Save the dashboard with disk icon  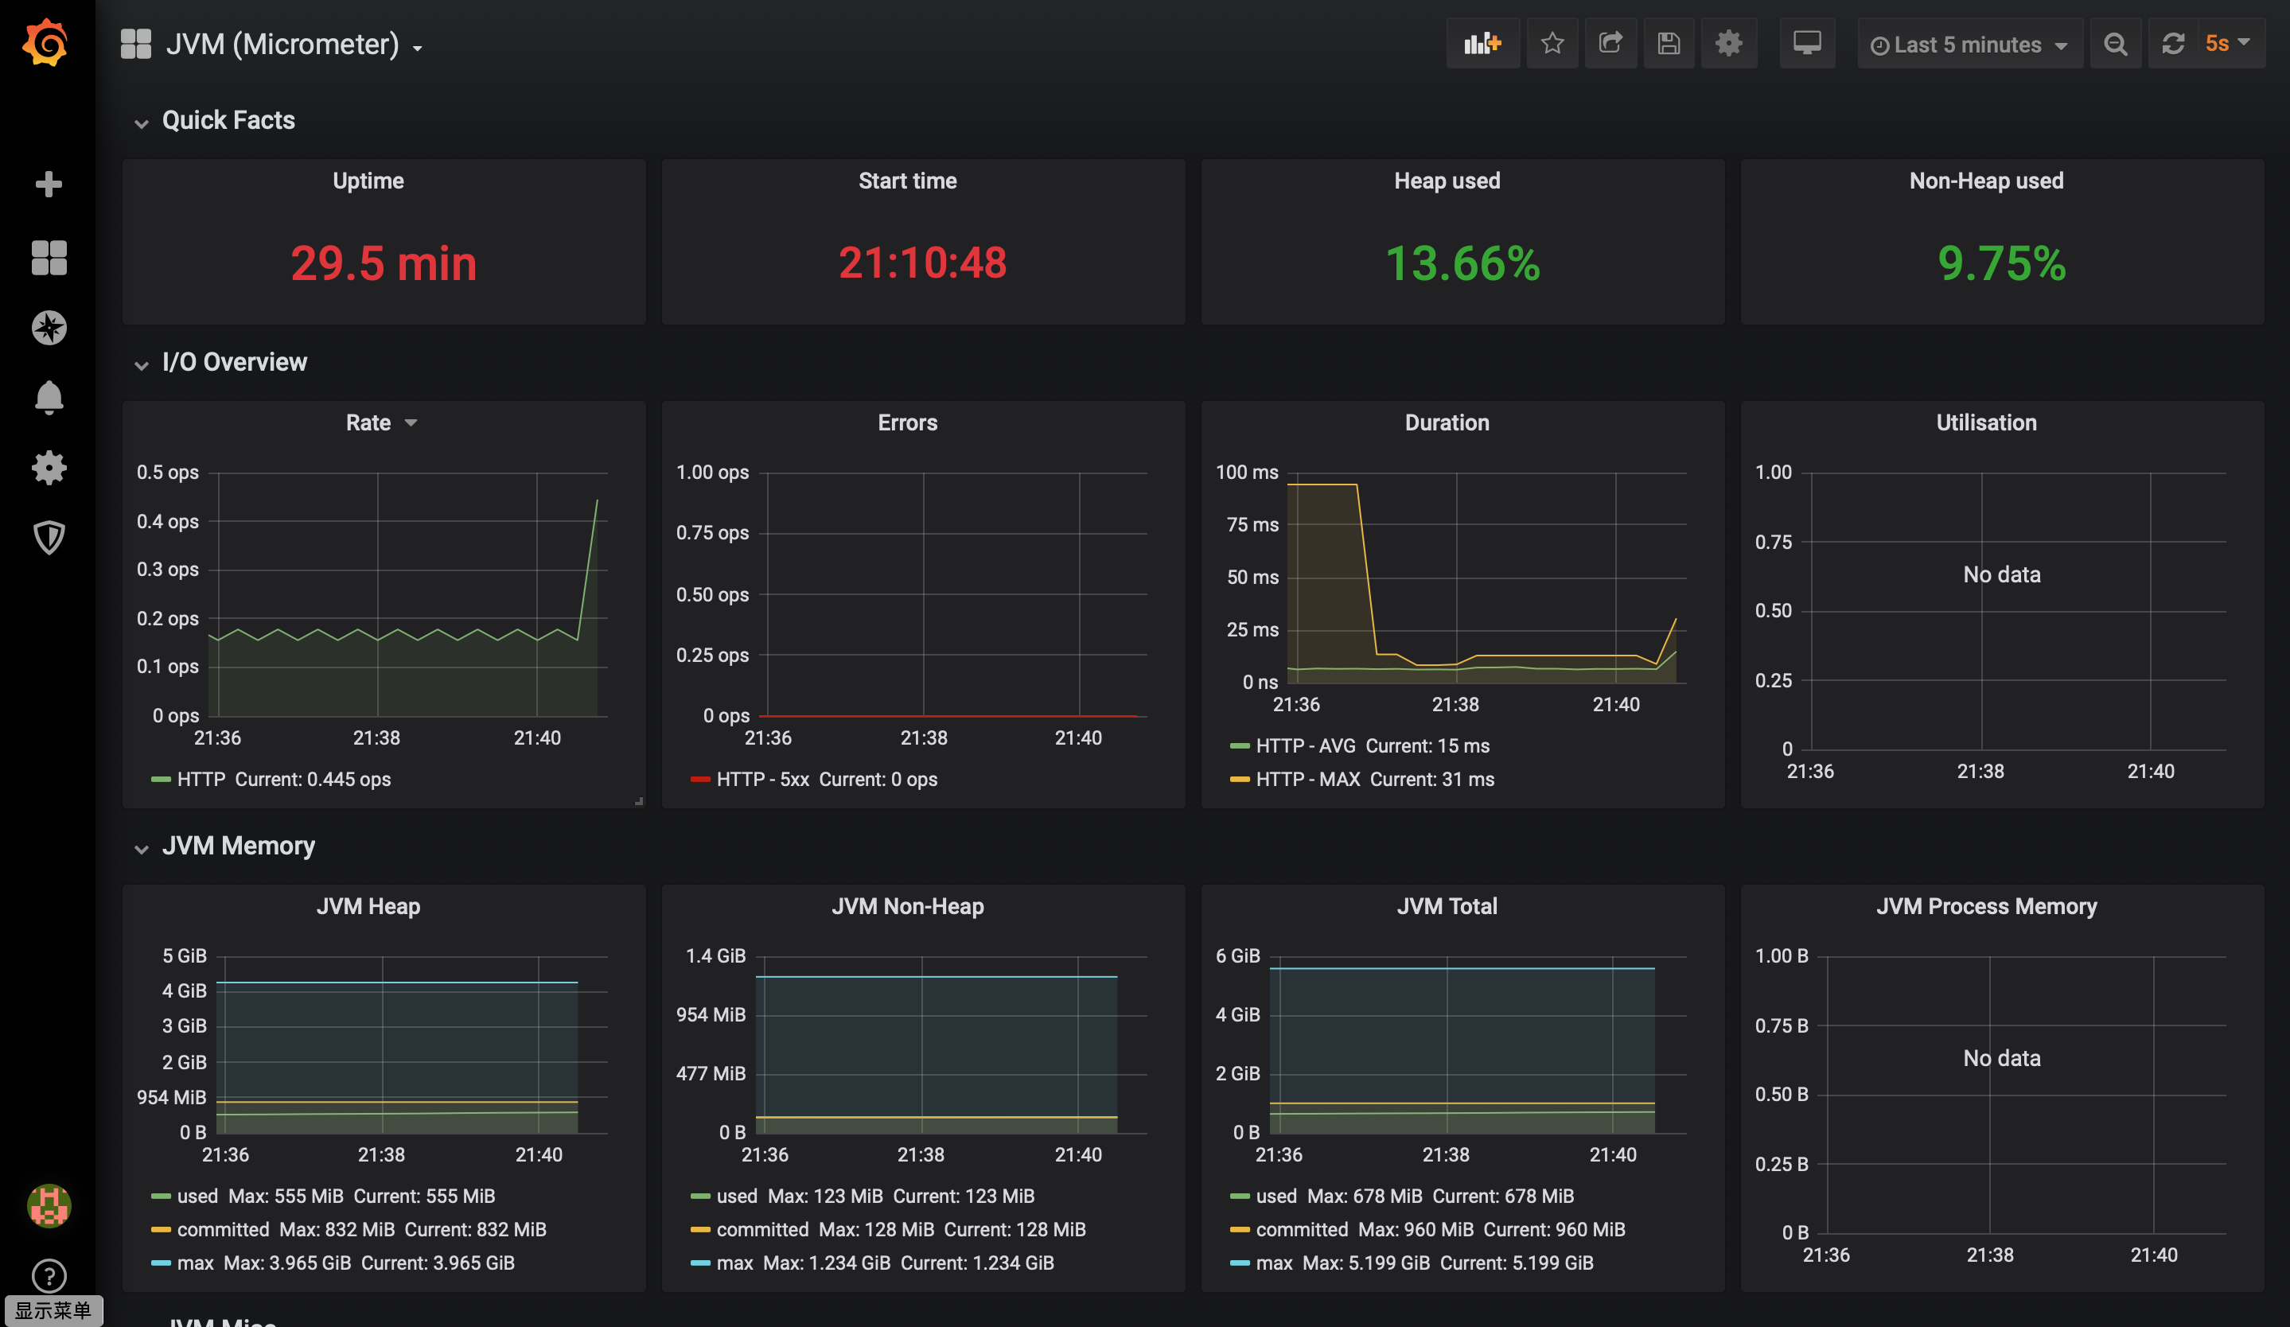click(1669, 44)
